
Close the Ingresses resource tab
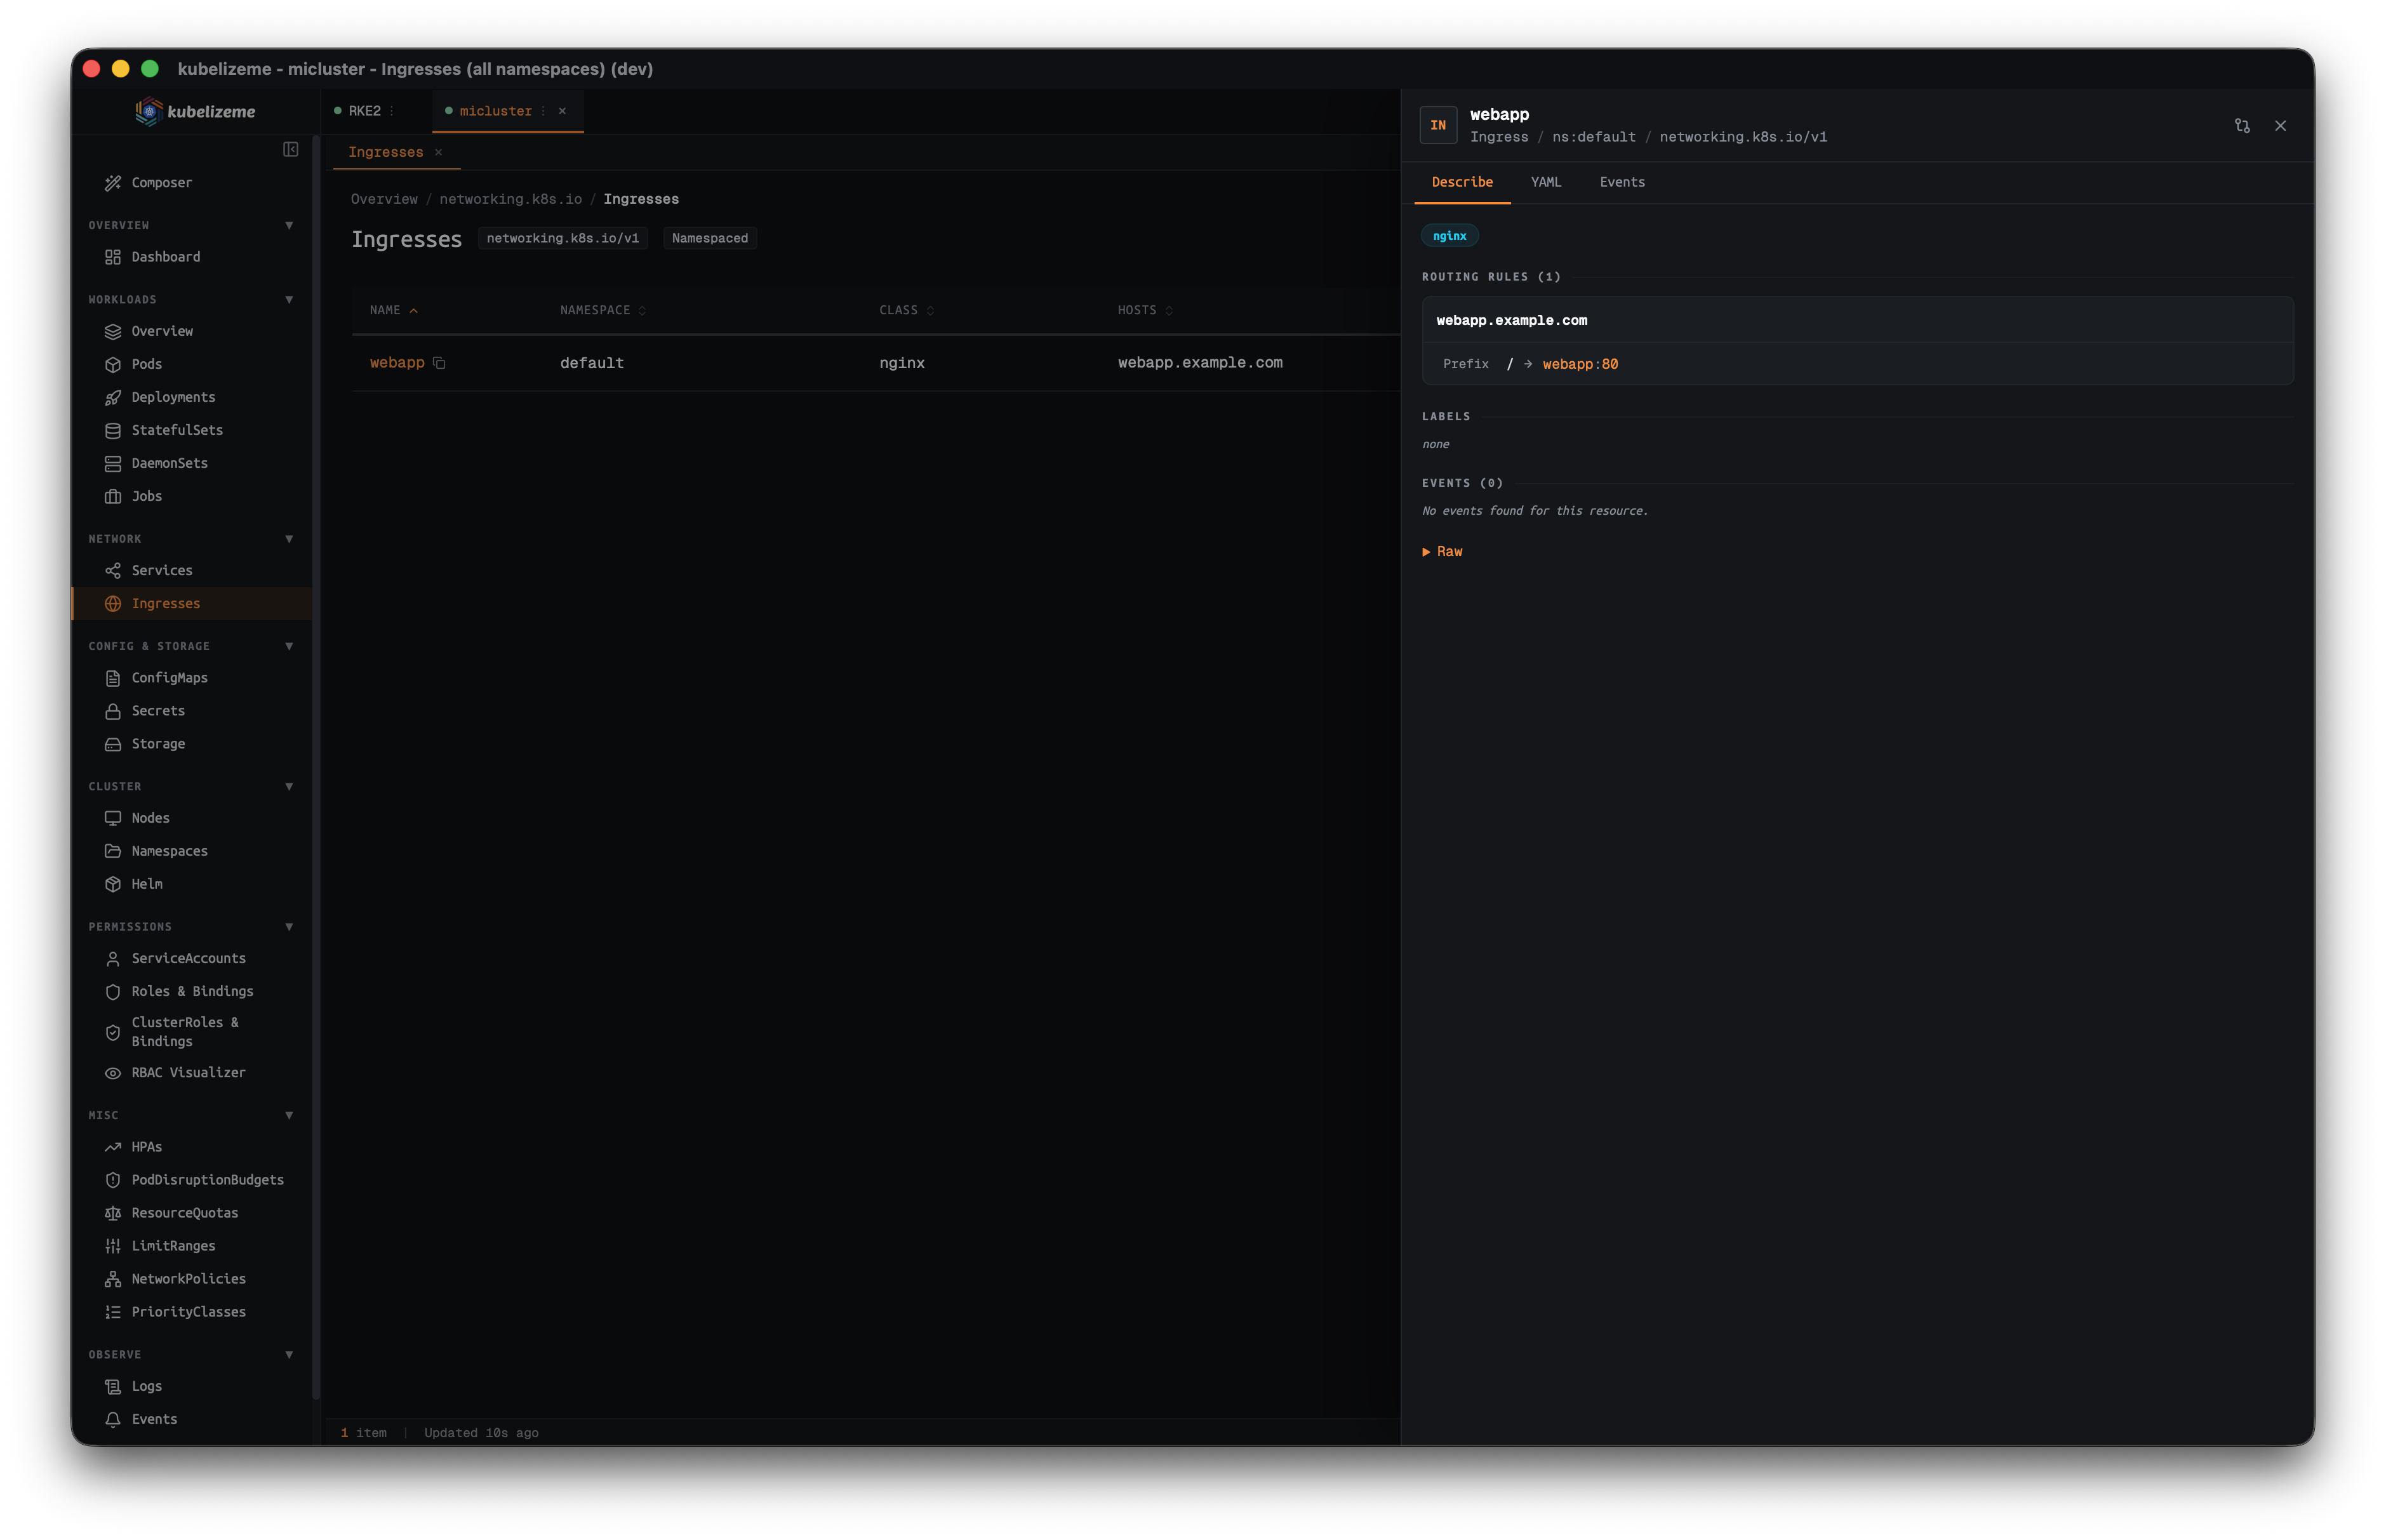438,152
